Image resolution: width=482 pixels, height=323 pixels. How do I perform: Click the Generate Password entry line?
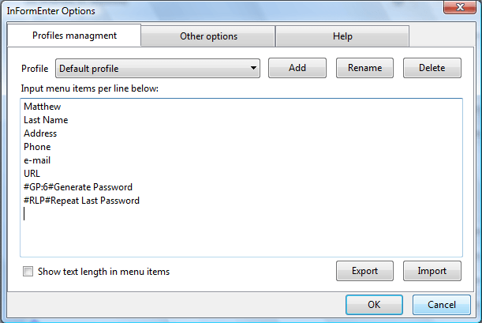click(x=78, y=187)
